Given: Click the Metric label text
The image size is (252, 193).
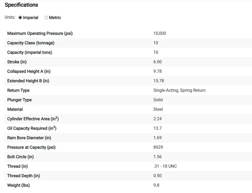Looking at the screenshot, I should (55, 17).
